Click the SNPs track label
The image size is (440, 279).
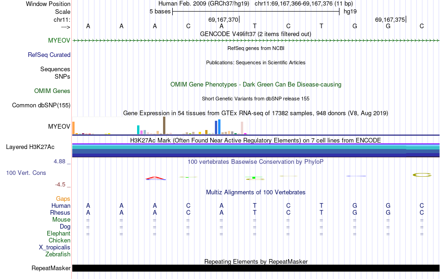click(x=63, y=76)
